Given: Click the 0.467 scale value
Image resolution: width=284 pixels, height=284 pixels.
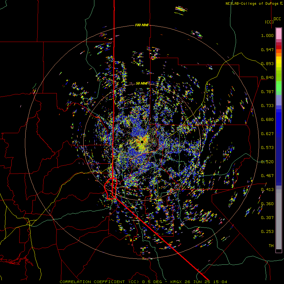Looking at the screenshot, I should (267, 176).
